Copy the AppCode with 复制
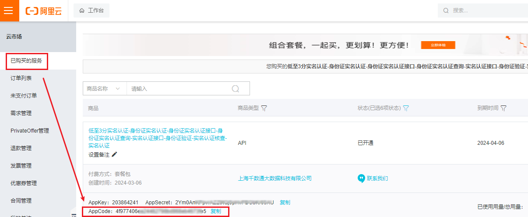Screen dimensions: 528x217 pyautogui.click(x=216, y=211)
